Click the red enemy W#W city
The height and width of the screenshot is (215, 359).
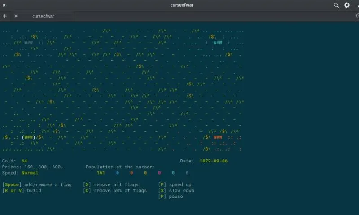click(x=218, y=137)
